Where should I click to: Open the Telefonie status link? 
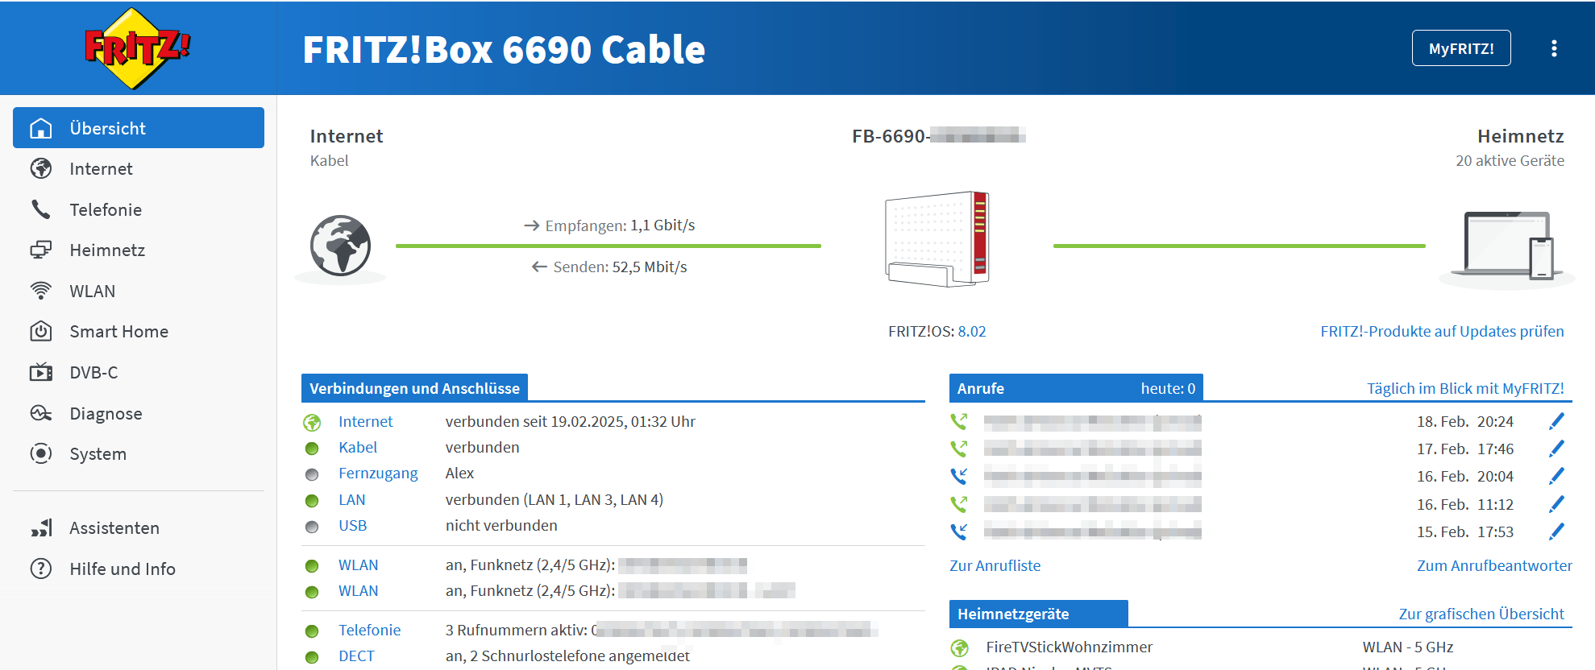(369, 630)
